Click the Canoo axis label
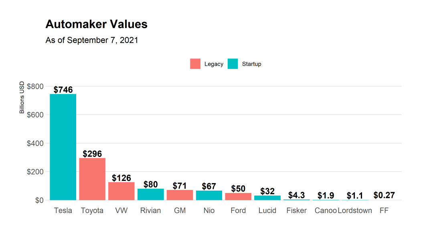 [326, 210]
